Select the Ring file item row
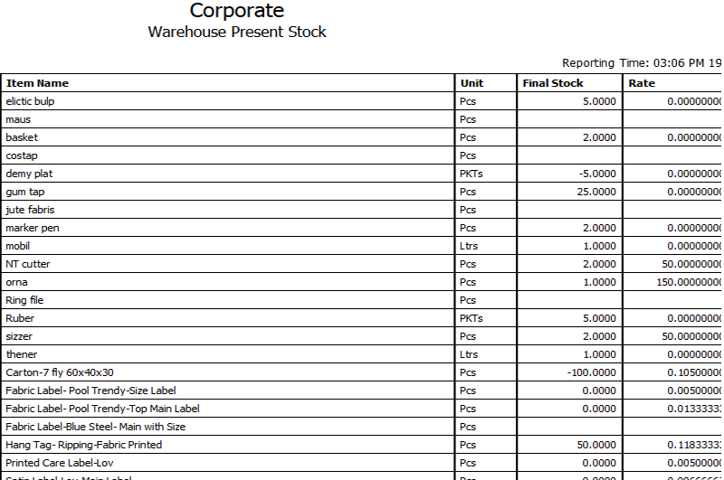Image resolution: width=724 pixels, height=480 pixels. coord(24,300)
